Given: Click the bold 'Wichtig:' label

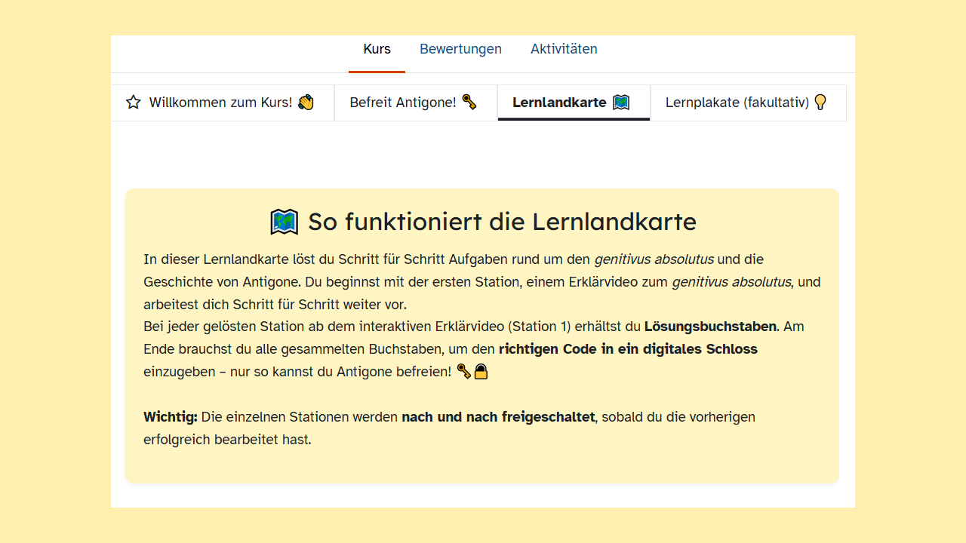Looking at the screenshot, I should [x=171, y=417].
